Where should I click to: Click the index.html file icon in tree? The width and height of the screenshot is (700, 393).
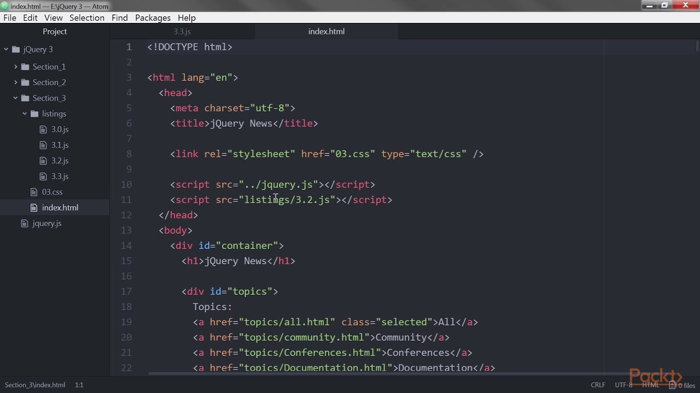34,207
